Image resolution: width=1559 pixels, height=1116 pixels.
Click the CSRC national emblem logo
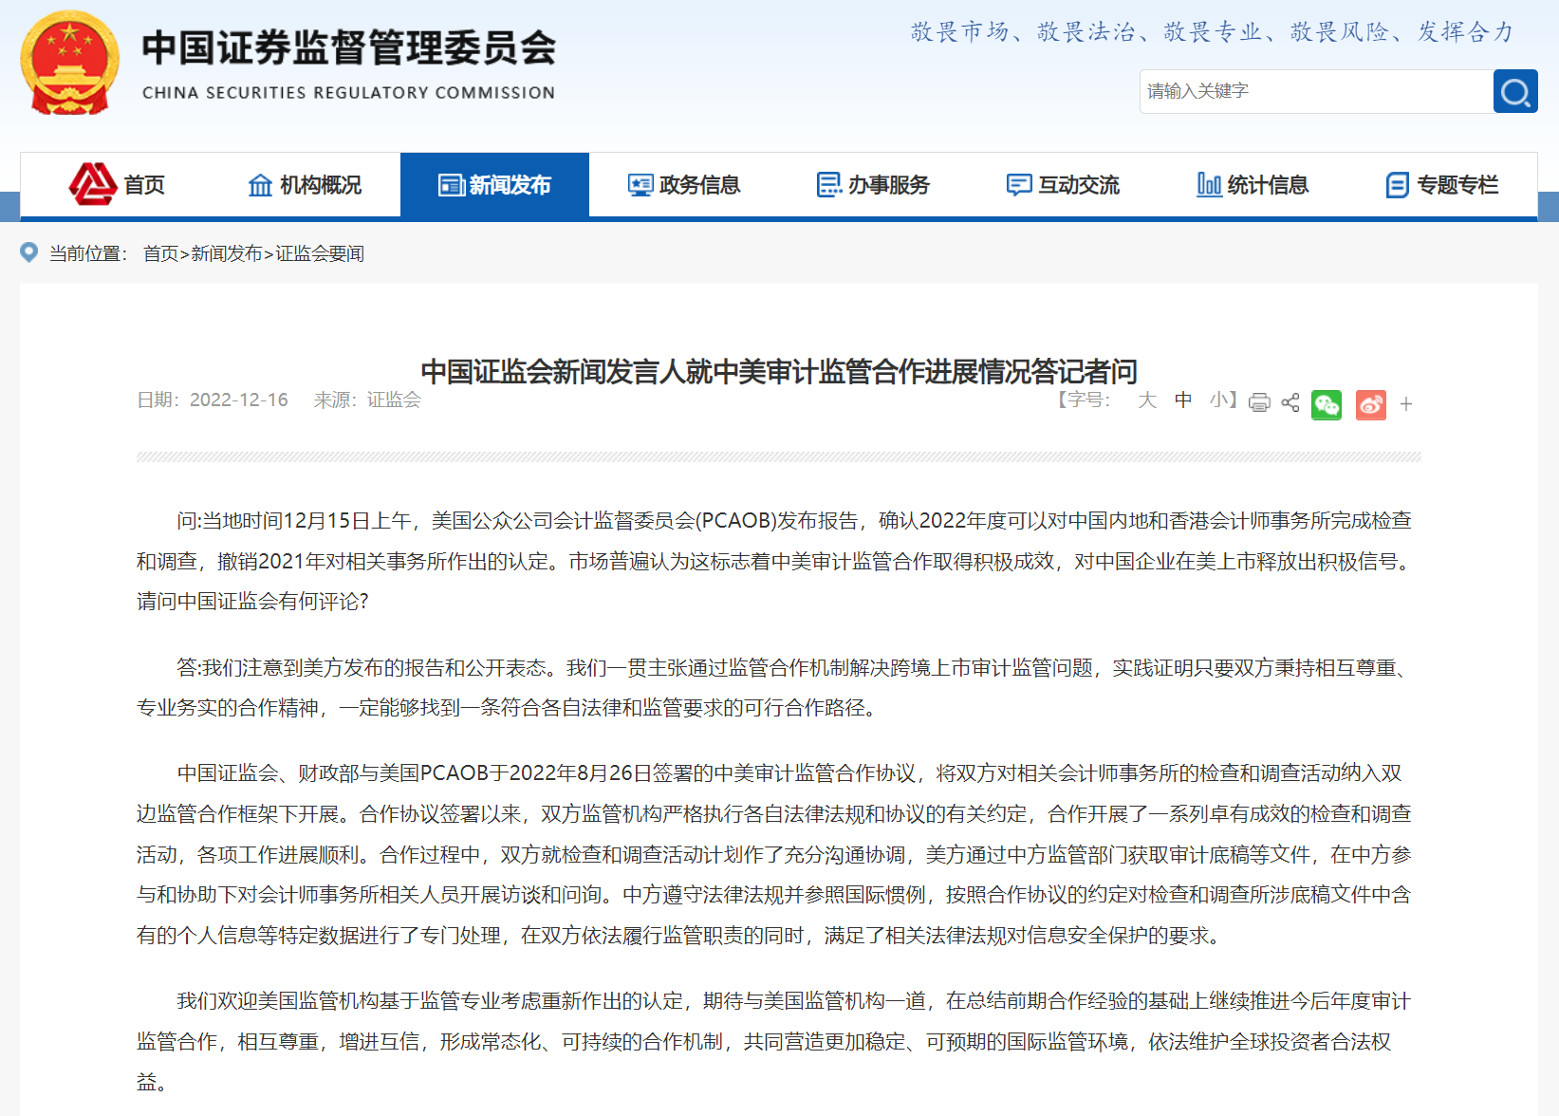click(69, 63)
